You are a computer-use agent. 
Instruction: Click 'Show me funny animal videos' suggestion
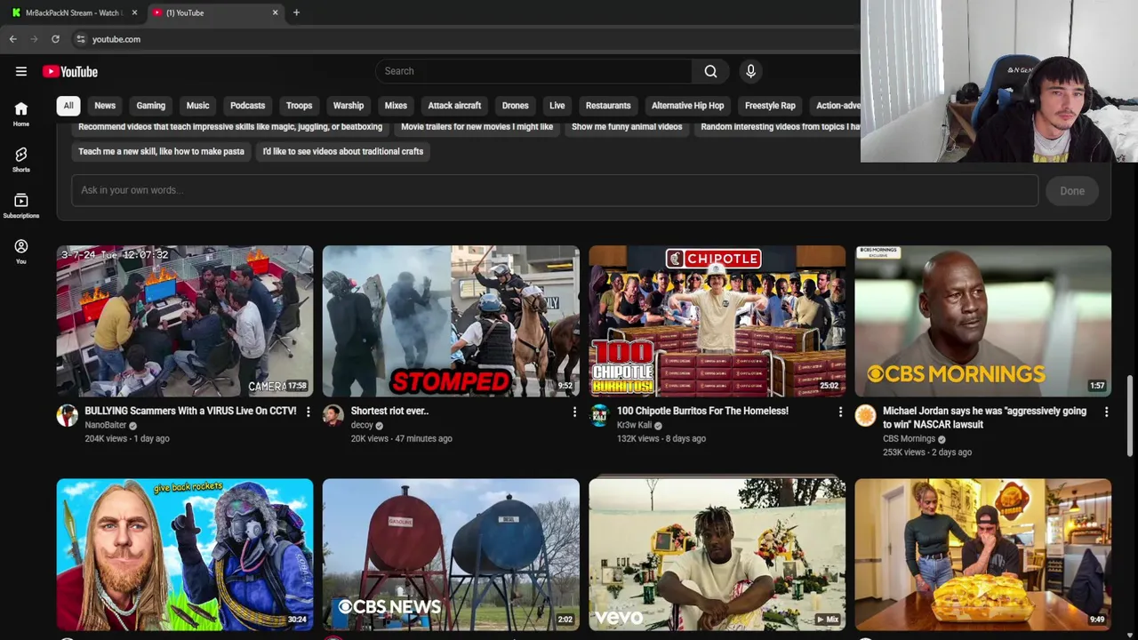click(x=627, y=127)
